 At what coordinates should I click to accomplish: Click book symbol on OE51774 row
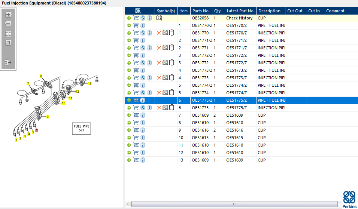(x=165, y=92)
